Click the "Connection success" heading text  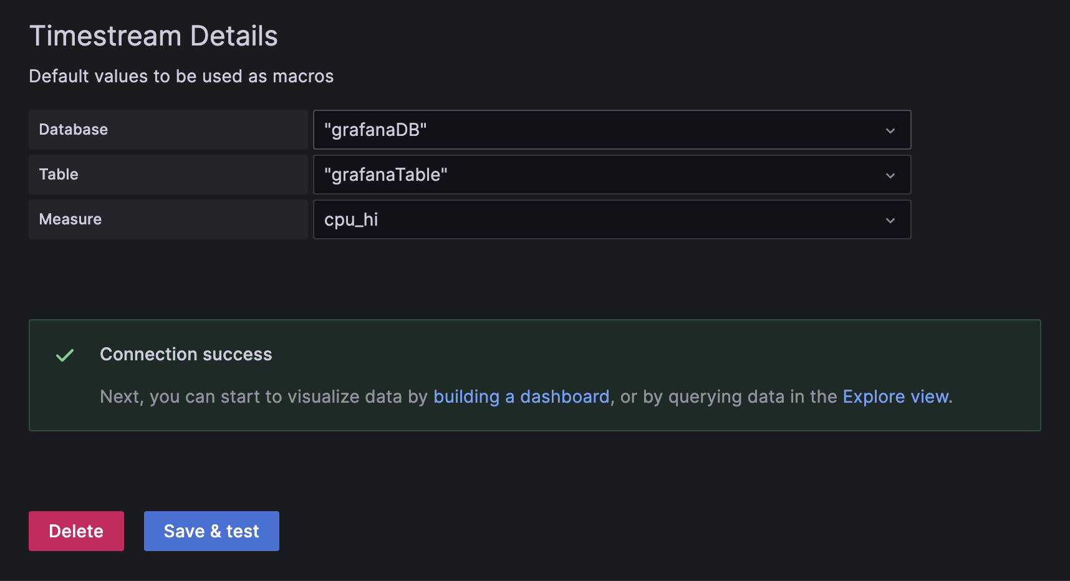point(186,354)
